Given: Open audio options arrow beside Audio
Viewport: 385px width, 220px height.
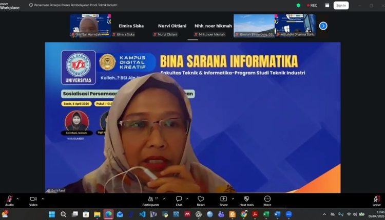Looking at the screenshot, I should point(17,199).
